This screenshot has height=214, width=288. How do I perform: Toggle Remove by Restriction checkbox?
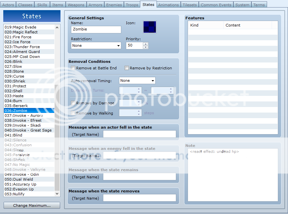[127, 68]
